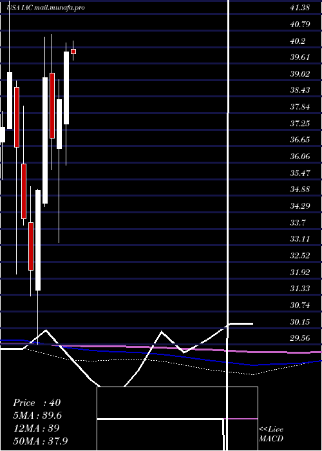Click the 31.33 price axis label
Viewport: 322px width, 451px height.
pos(300,289)
